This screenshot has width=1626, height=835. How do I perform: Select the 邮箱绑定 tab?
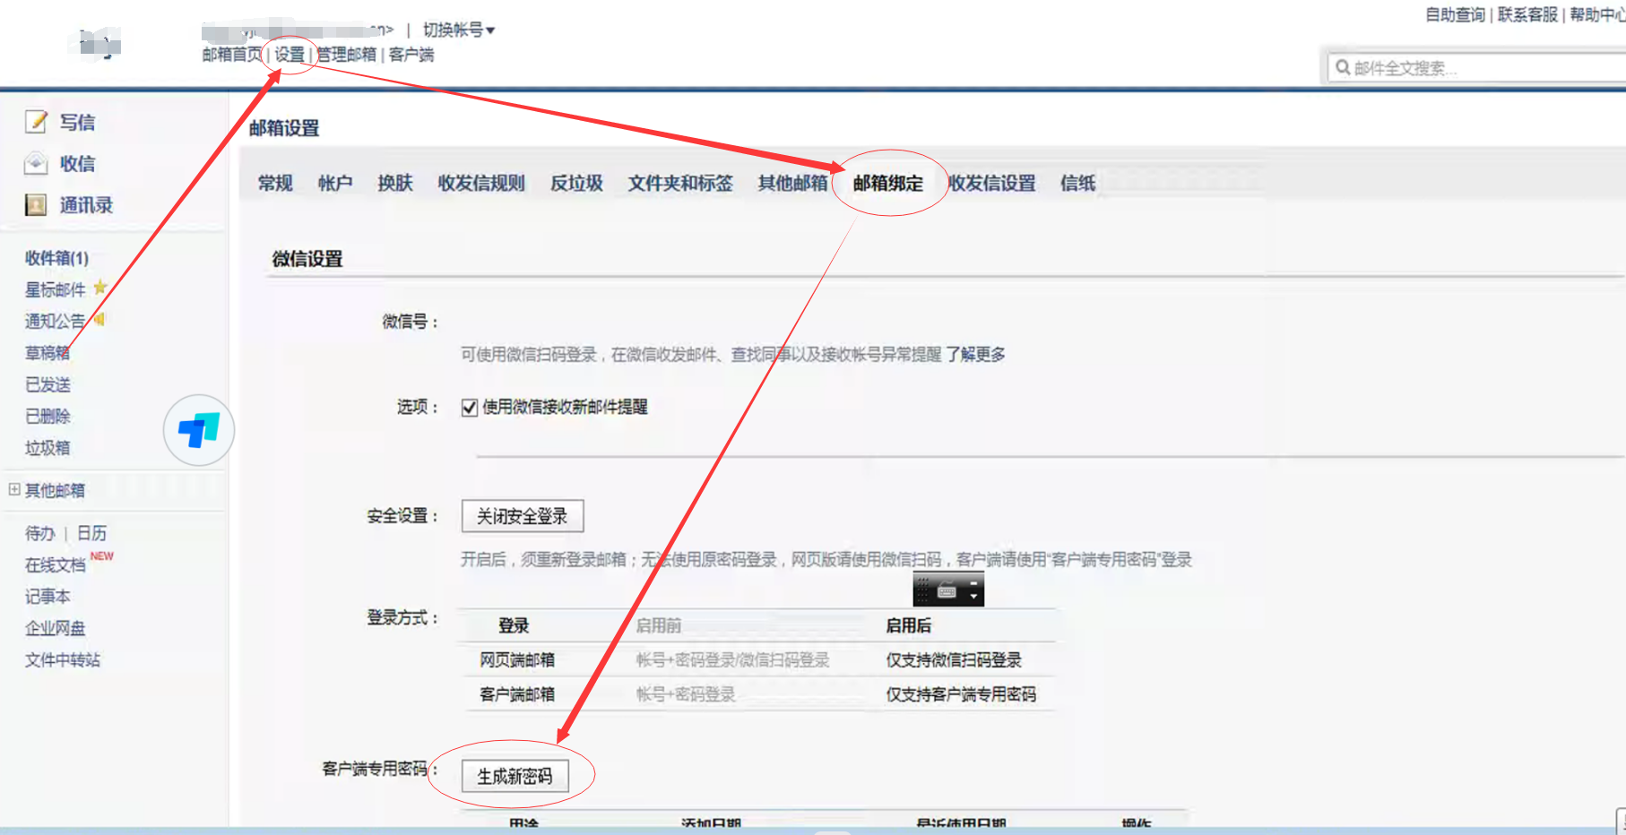(888, 183)
